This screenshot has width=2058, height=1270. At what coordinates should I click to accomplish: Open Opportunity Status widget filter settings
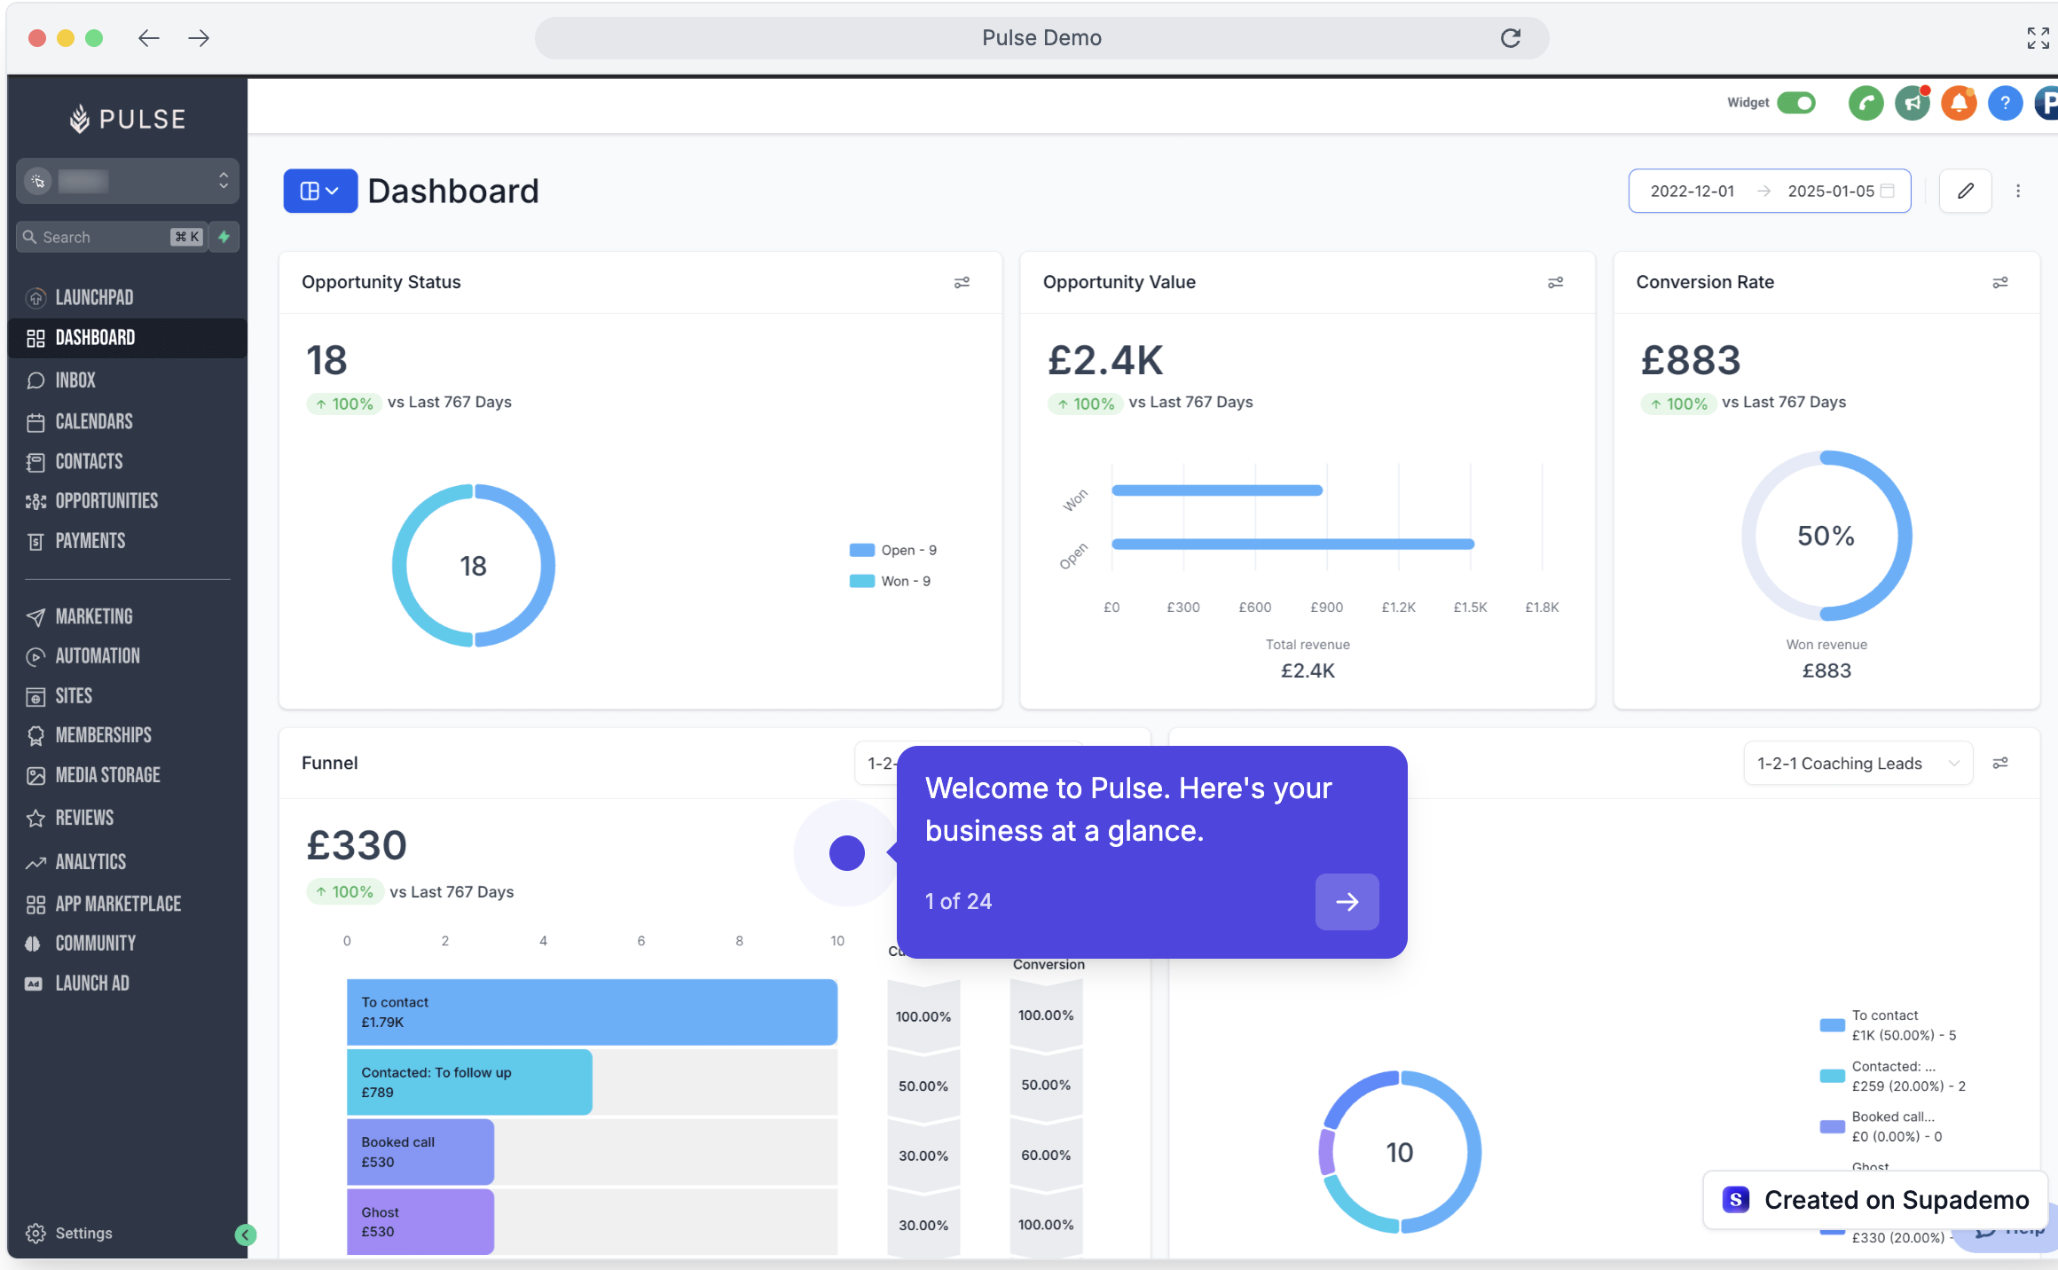coord(962,282)
